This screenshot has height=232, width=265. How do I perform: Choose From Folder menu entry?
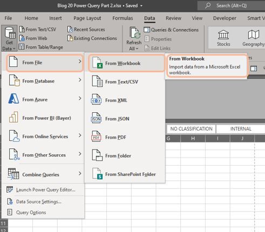[x=125, y=156]
